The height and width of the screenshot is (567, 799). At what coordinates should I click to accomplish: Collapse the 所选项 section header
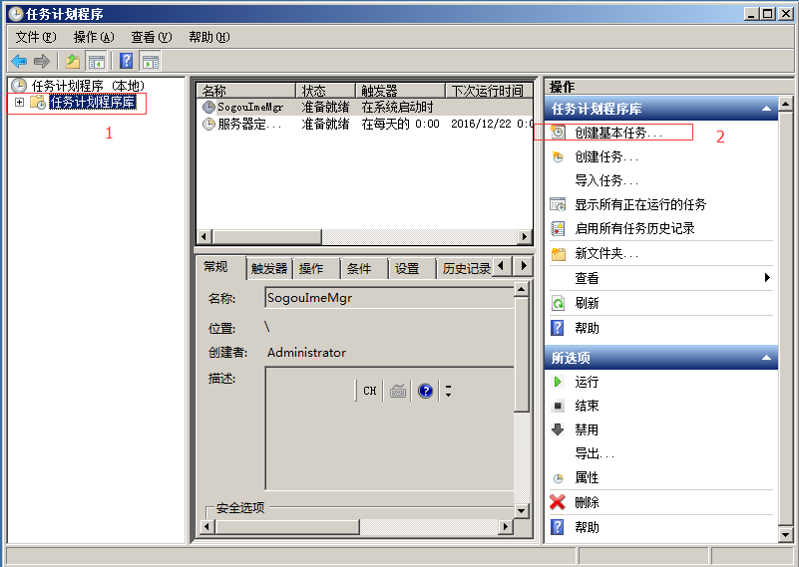pyautogui.click(x=766, y=358)
